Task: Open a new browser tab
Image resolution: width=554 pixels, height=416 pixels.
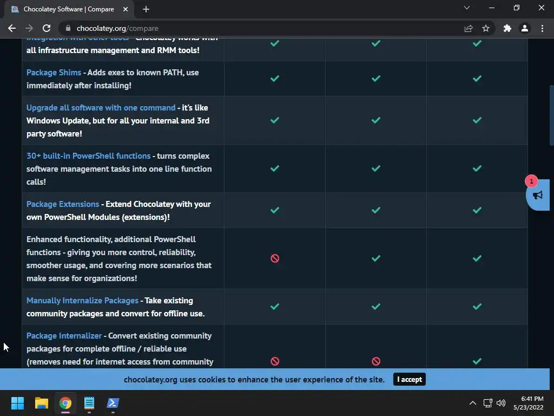Action: (x=146, y=9)
